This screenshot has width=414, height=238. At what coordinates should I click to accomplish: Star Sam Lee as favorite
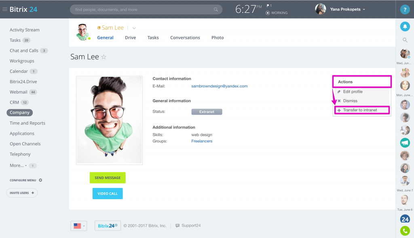104,57
